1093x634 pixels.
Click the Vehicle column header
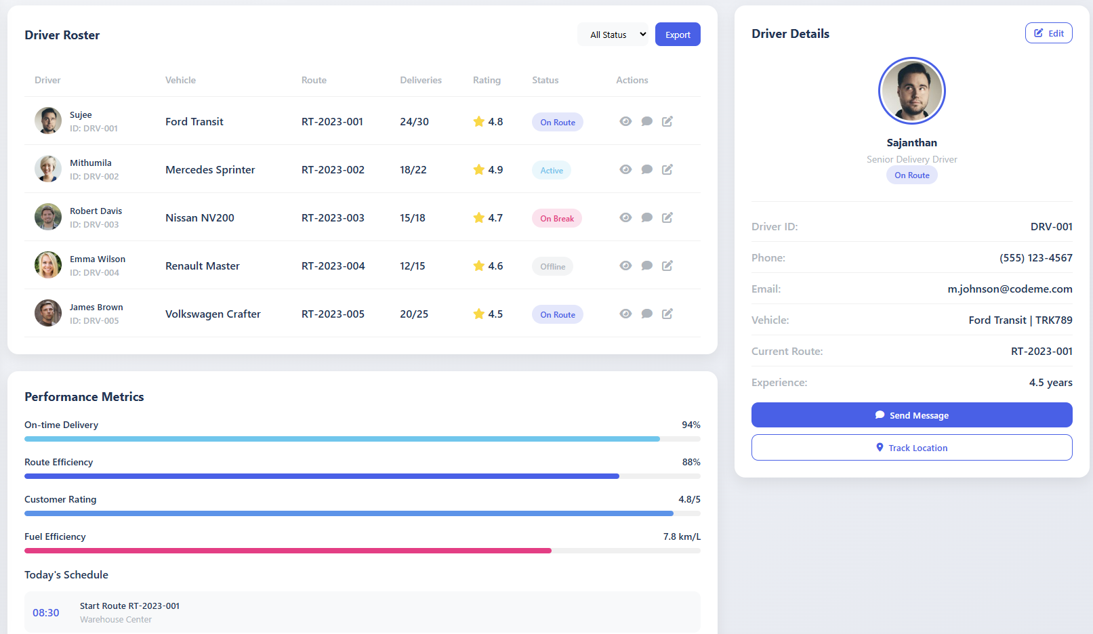[180, 80]
